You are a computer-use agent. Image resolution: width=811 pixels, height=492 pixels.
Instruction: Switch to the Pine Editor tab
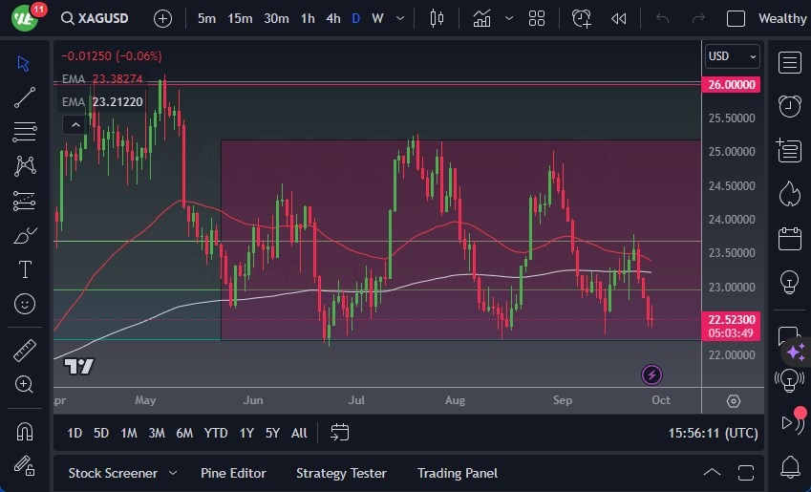(233, 473)
